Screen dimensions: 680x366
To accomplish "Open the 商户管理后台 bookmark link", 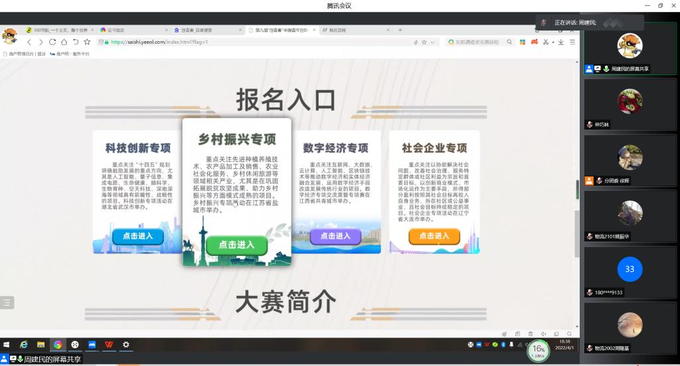I will (25, 54).
